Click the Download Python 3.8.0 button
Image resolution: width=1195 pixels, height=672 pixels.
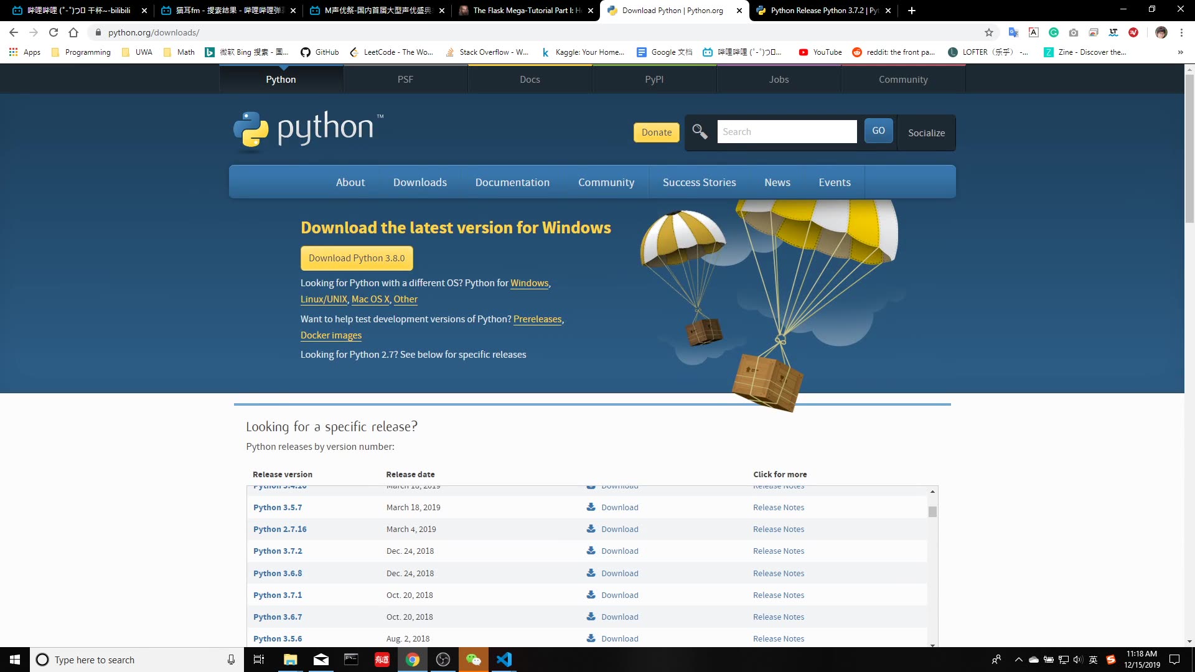point(357,258)
